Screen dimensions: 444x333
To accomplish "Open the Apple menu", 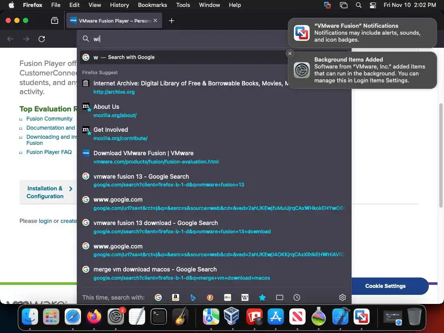I will [11, 5].
